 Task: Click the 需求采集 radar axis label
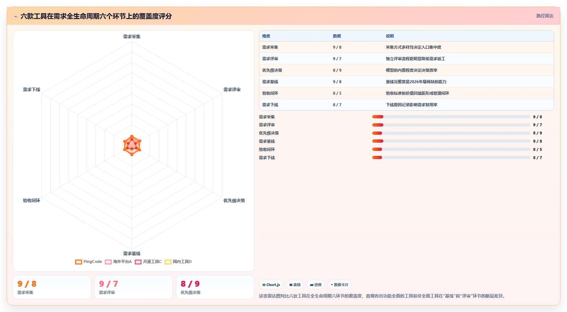pyautogui.click(x=132, y=36)
